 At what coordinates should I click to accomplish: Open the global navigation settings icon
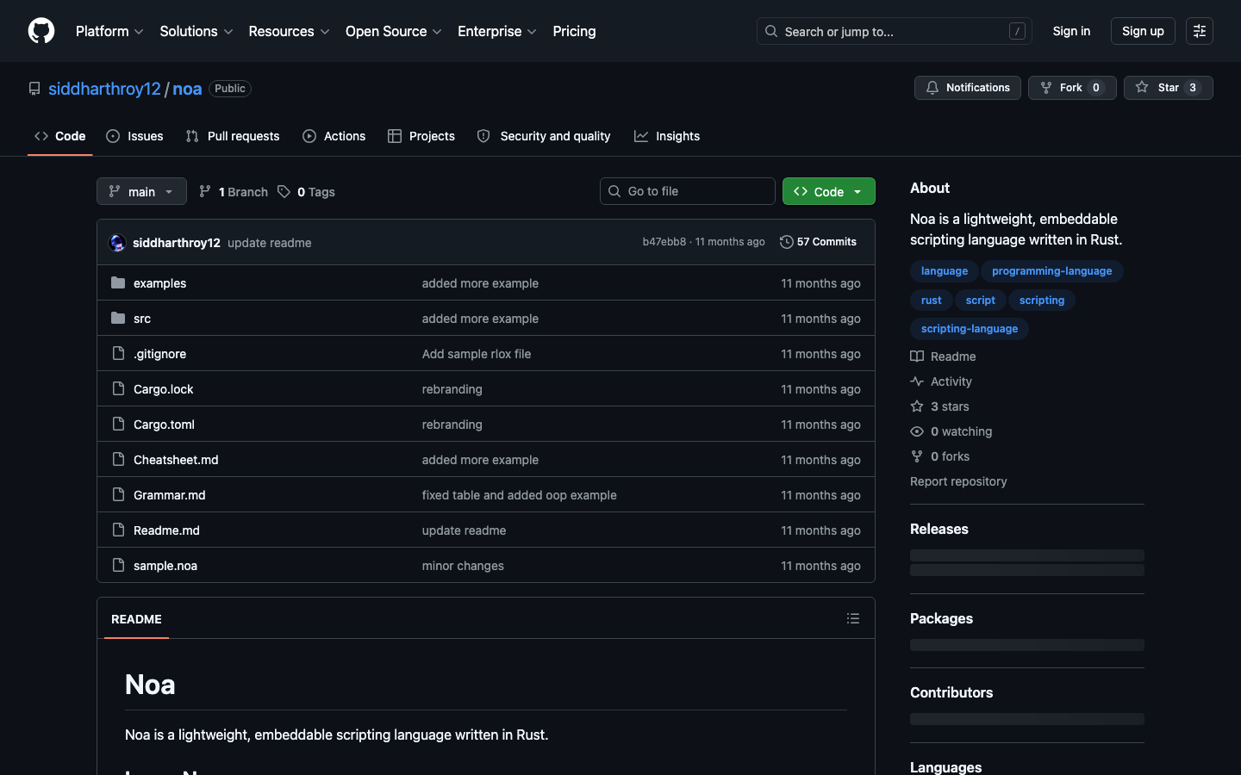[1200, 31]
